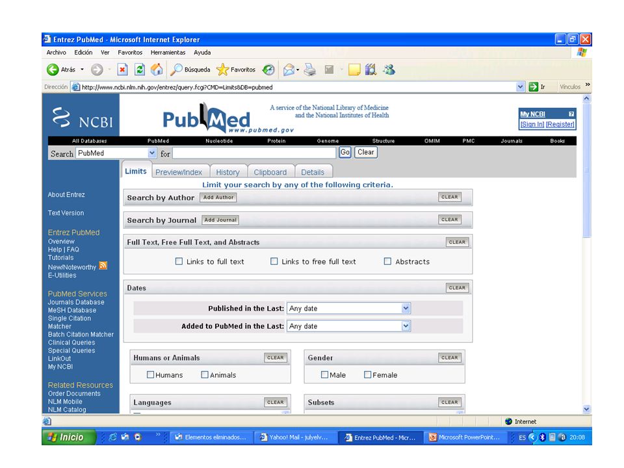Viewport: 624px width, 468px height.
Task: Open the Home page icon
Action: [157, 70]
